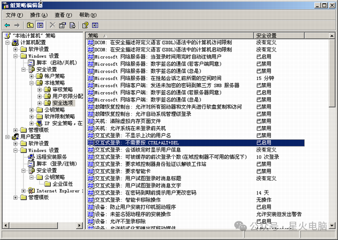Click the policy icon for 关机: 清除虚拟内存页面文件
This screenshot has height=240, width=338.
coord(91,121)
